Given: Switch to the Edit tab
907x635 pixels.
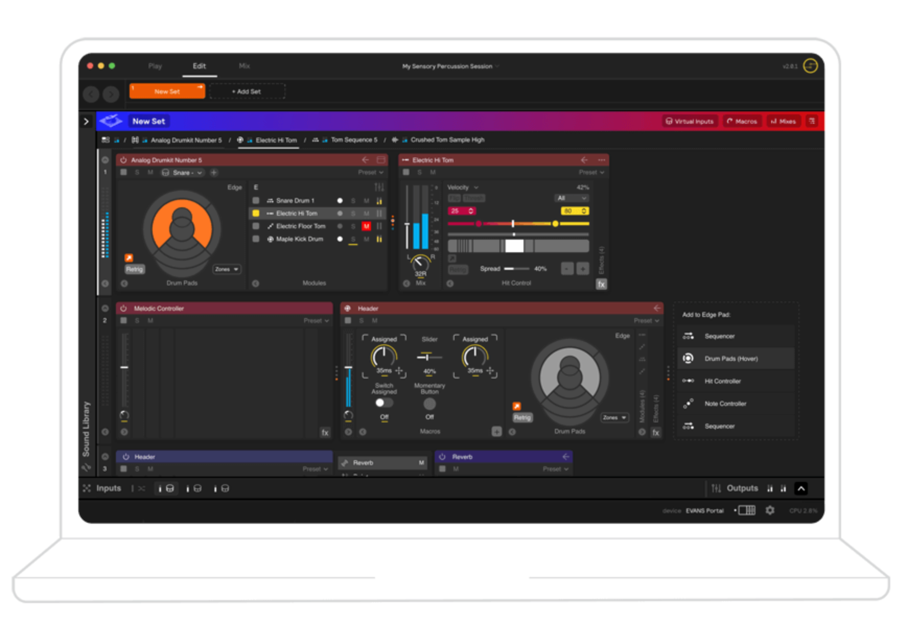Looking at the screenshot, I should [199, 66].
